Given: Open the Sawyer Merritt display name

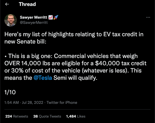Looking at the screenshot, I should click(33, 17).
